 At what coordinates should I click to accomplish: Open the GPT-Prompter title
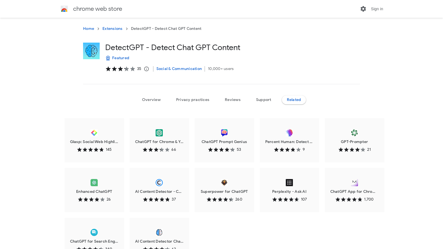[354, 142]
